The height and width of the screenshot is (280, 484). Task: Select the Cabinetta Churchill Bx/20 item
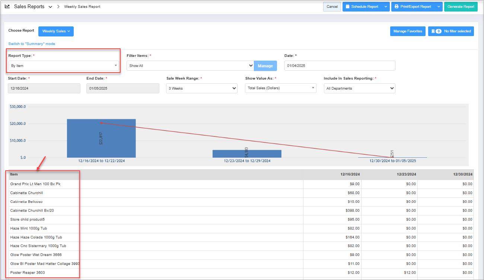point(32,210)
